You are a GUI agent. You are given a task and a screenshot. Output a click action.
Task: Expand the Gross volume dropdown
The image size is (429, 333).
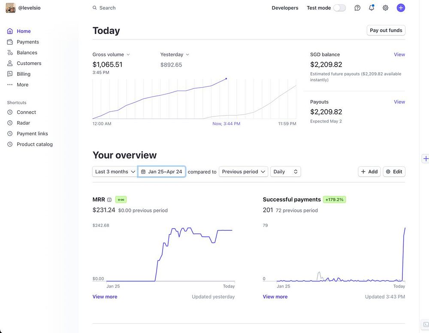(111, 55)
